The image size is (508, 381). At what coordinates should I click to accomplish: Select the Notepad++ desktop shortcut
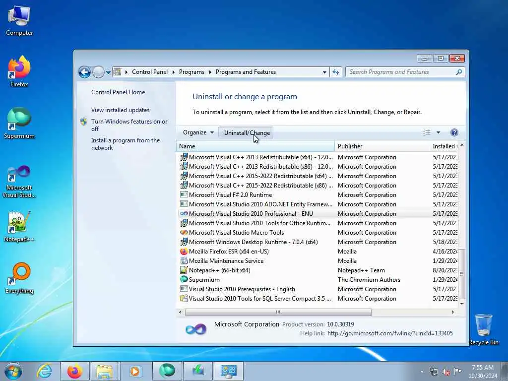click(19, 226)
